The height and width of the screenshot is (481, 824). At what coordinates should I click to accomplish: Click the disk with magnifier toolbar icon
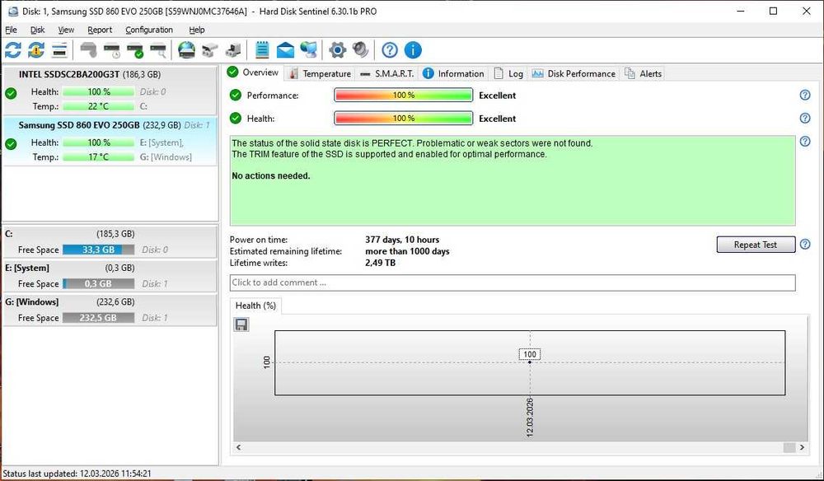(158, 50)
